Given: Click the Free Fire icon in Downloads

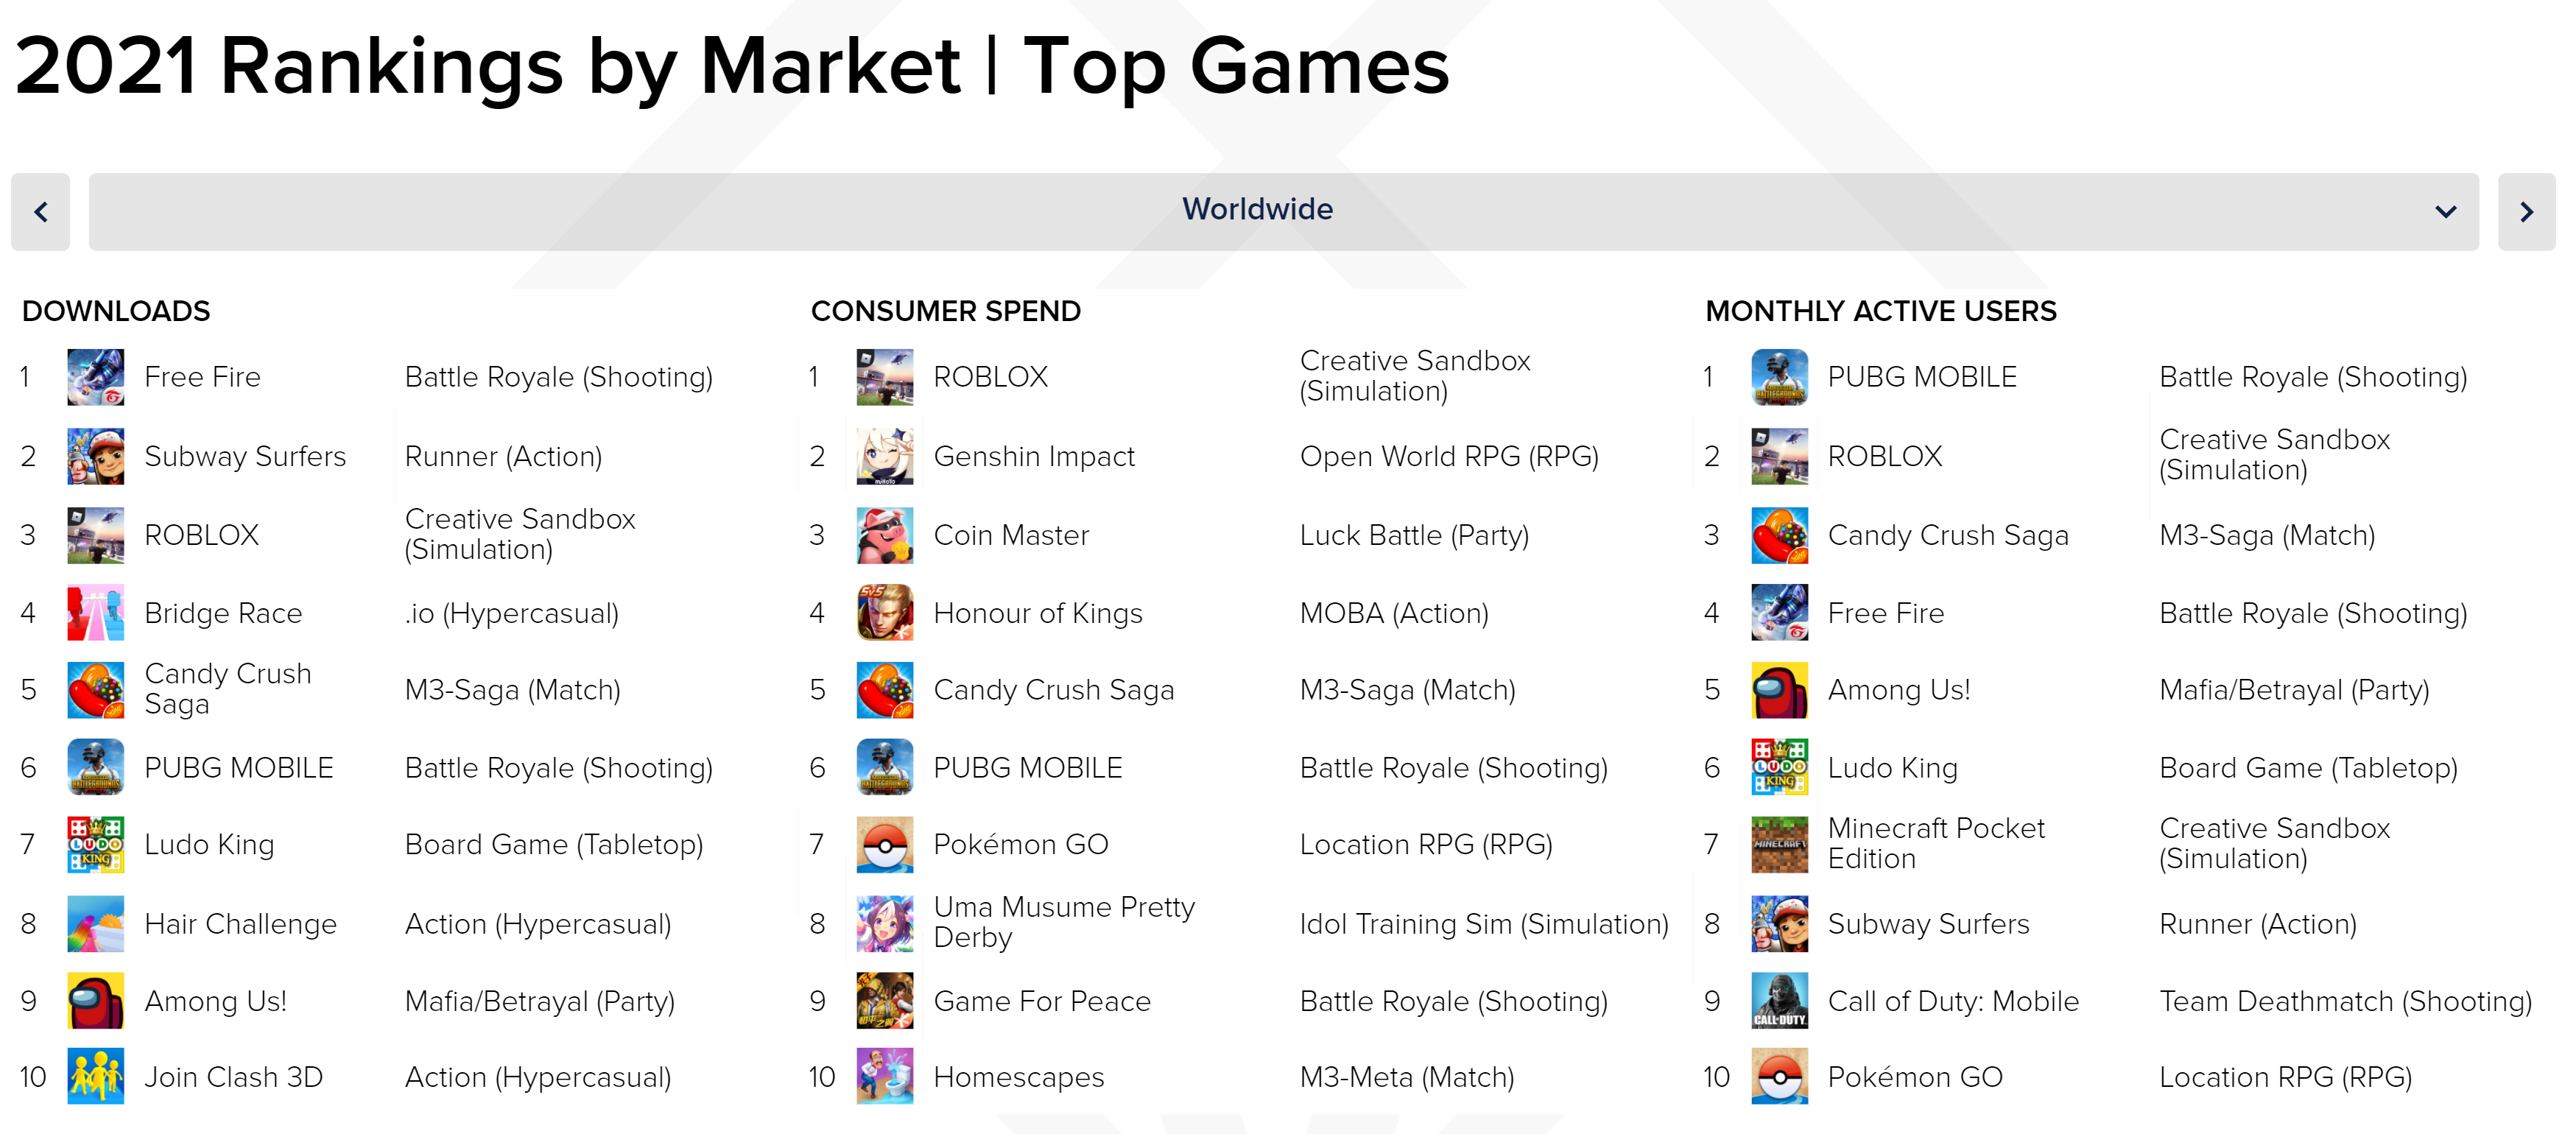Looking at the screenshot, I should 95,377.
